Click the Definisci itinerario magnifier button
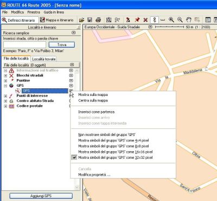This screenshot has width=217, height=201. 20,20
